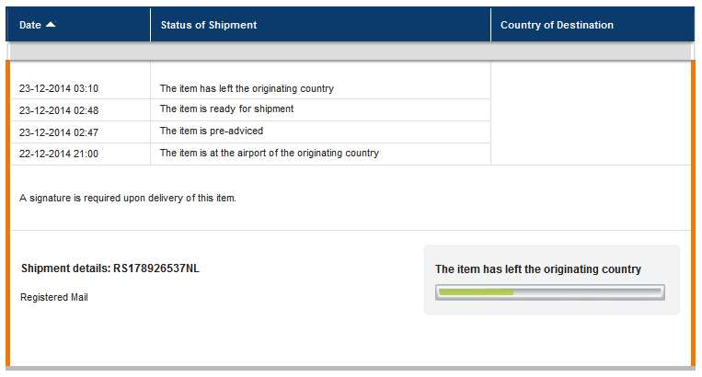Click the bold progress status heading
702x377 pixels.
pyautogui.click(x=538, y=269)
